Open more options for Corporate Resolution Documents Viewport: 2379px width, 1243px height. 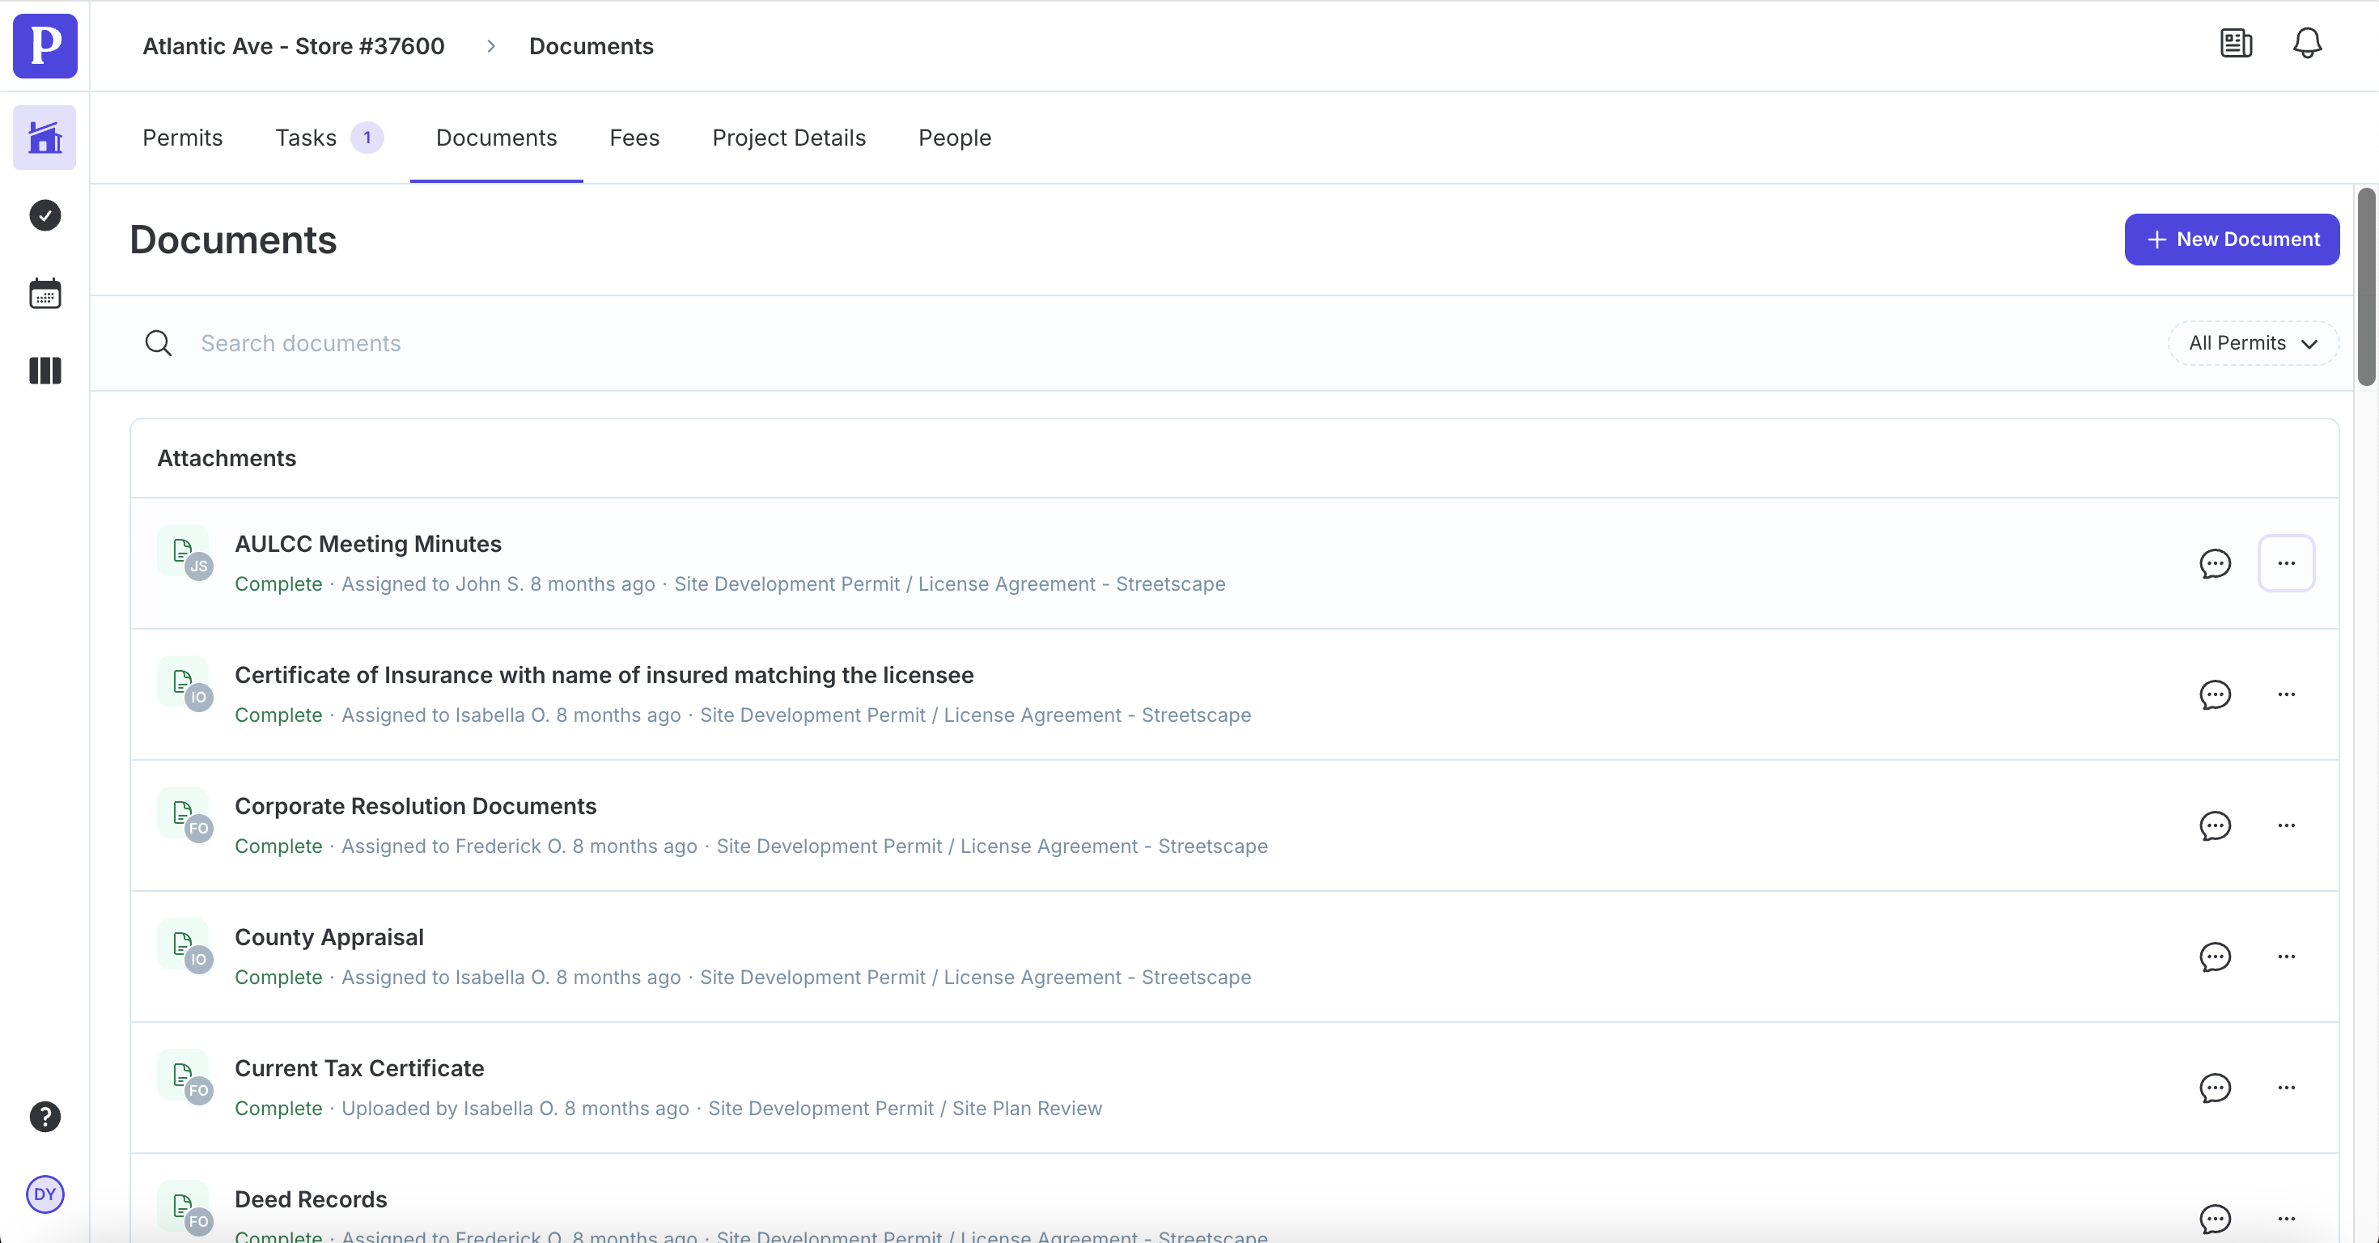[2286, 825]
